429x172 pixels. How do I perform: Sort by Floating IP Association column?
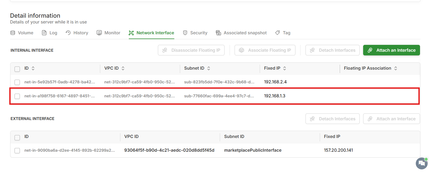396,68
